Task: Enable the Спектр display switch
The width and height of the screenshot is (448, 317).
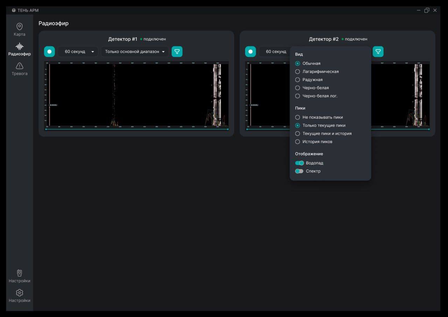Action: point(299,171)
